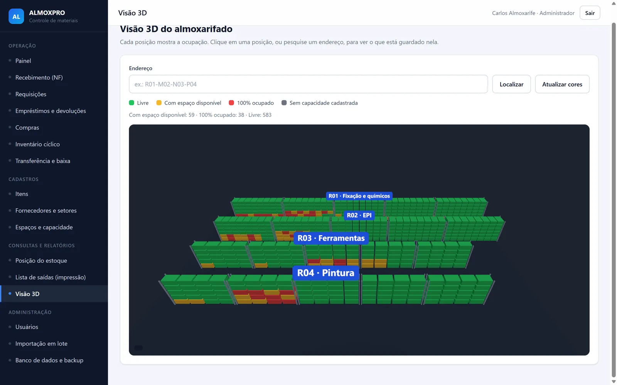Click the Sair logout button

(x=590, y=13)
